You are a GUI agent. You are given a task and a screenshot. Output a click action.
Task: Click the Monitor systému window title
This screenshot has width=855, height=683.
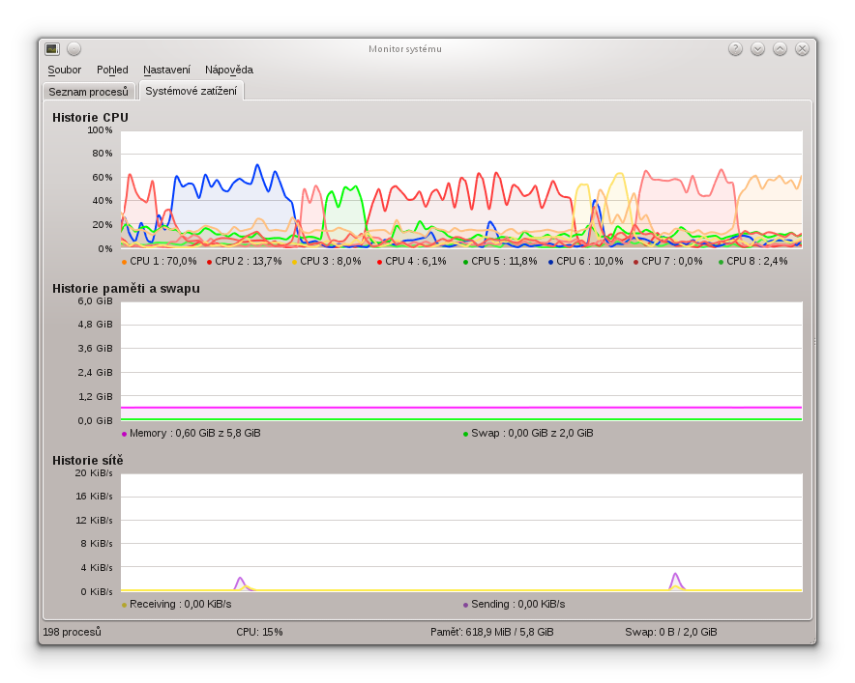click(x=405, y=49)
